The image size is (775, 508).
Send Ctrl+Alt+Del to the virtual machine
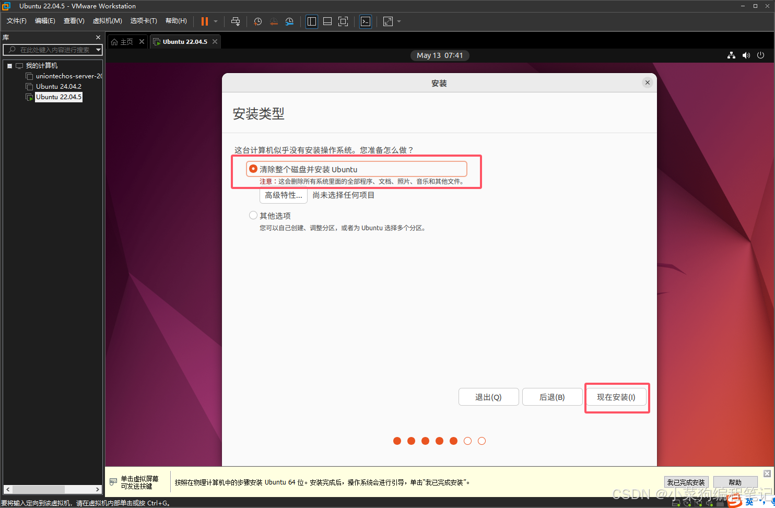[x=236, y=21]
